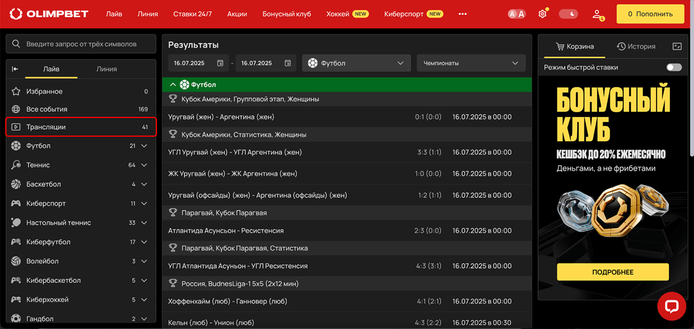Click calendar icon of start date
Screen dimensions: 694x329
[220, 63]
